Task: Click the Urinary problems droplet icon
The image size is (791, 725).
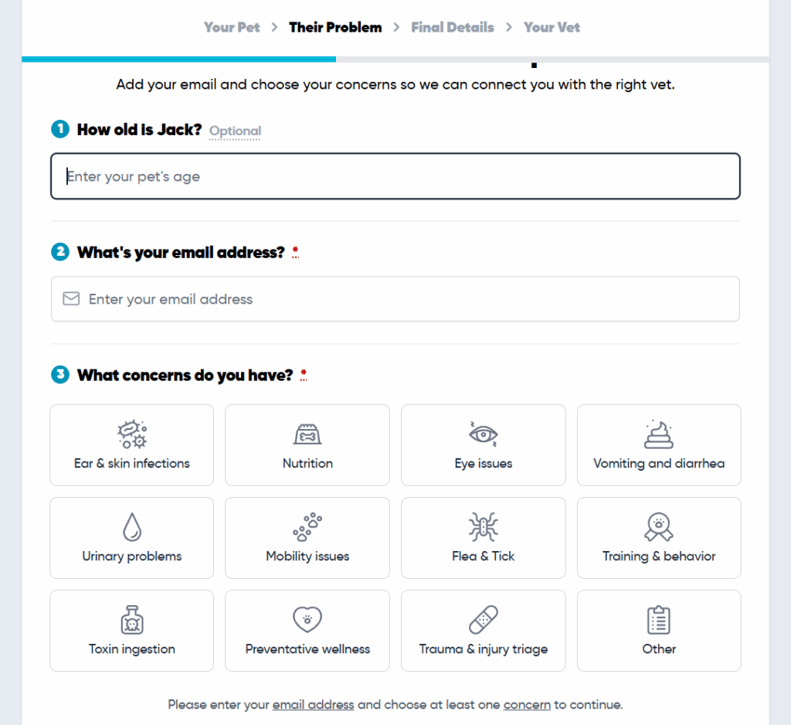Action: point(132,527)
